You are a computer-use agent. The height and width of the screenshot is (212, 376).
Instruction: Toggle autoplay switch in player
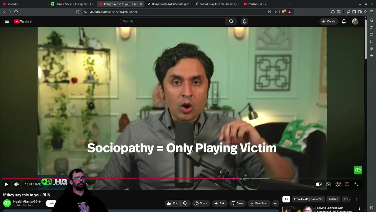pos(319,184)
